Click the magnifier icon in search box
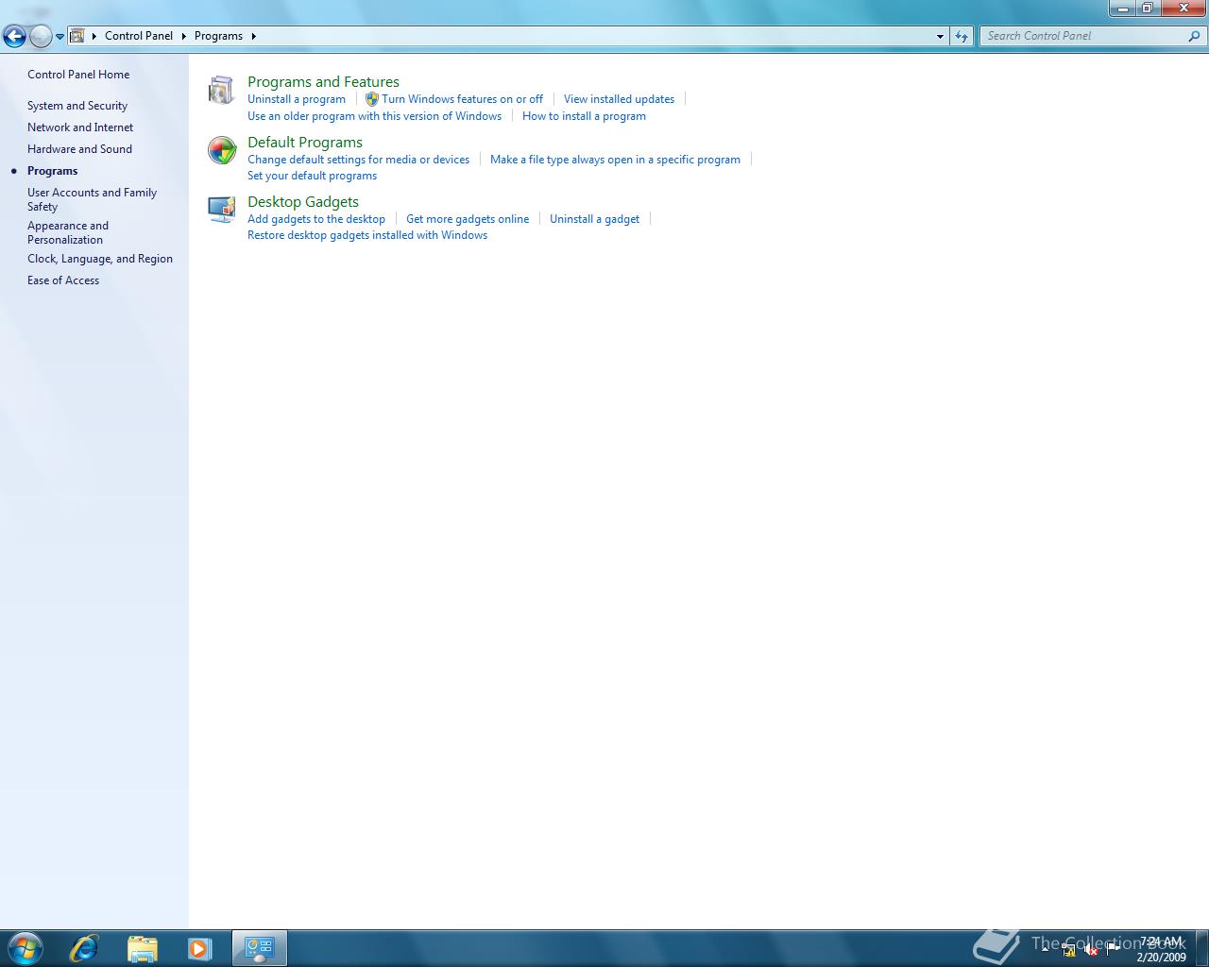Image resolution: width=1209 pixels, height=967 pixels. click(x=1195, y=36)
